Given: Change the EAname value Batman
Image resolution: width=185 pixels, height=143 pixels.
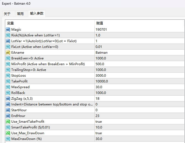Looking at the screenshot, I should (102, 53).
